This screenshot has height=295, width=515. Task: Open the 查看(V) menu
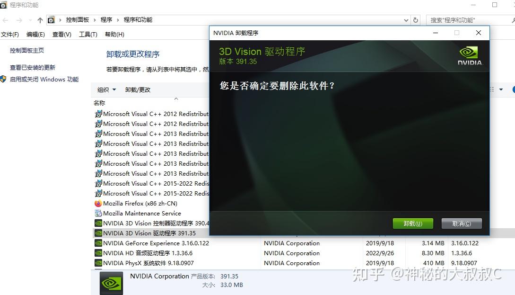[61, 34]
